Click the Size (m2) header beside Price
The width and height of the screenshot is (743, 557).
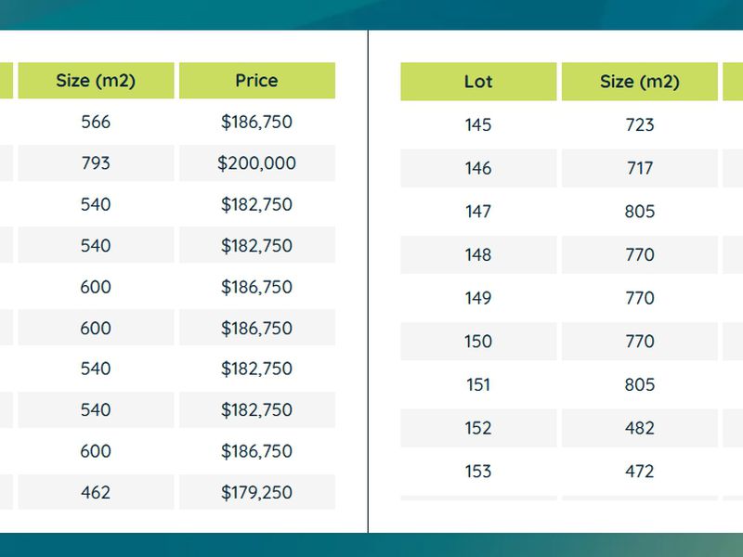[x=96, y=81]
